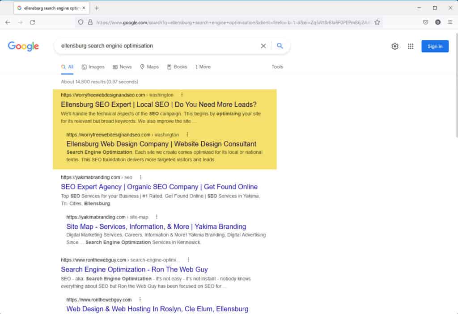Open Search Engine Optimization - Ron The Web Guy

point(134,269)
